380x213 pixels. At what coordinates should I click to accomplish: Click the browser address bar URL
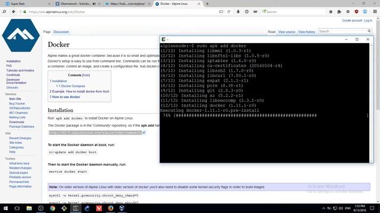57,12
